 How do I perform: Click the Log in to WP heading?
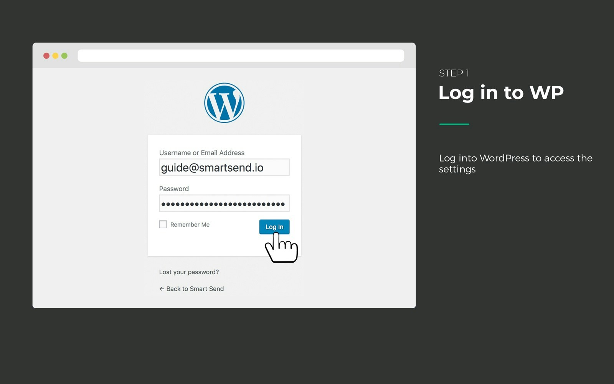(501, 92)
